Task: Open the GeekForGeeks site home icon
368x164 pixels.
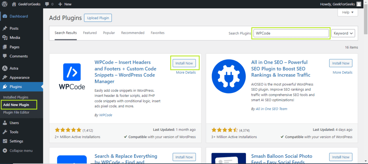Action: pyautogui.click(x=14, y=4)
